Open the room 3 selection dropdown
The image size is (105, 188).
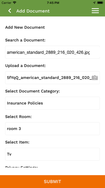(52, 129)
